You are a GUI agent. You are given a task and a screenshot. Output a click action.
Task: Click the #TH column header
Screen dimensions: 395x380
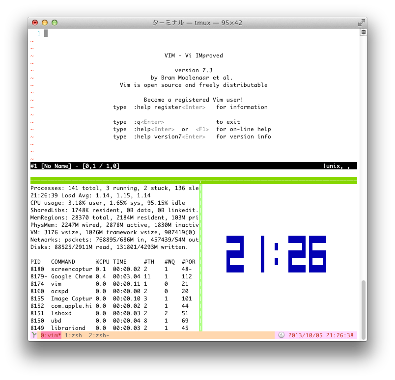149,262
